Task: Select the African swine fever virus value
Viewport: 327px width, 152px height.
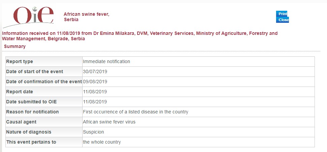Action: click(x=109, y=122)
